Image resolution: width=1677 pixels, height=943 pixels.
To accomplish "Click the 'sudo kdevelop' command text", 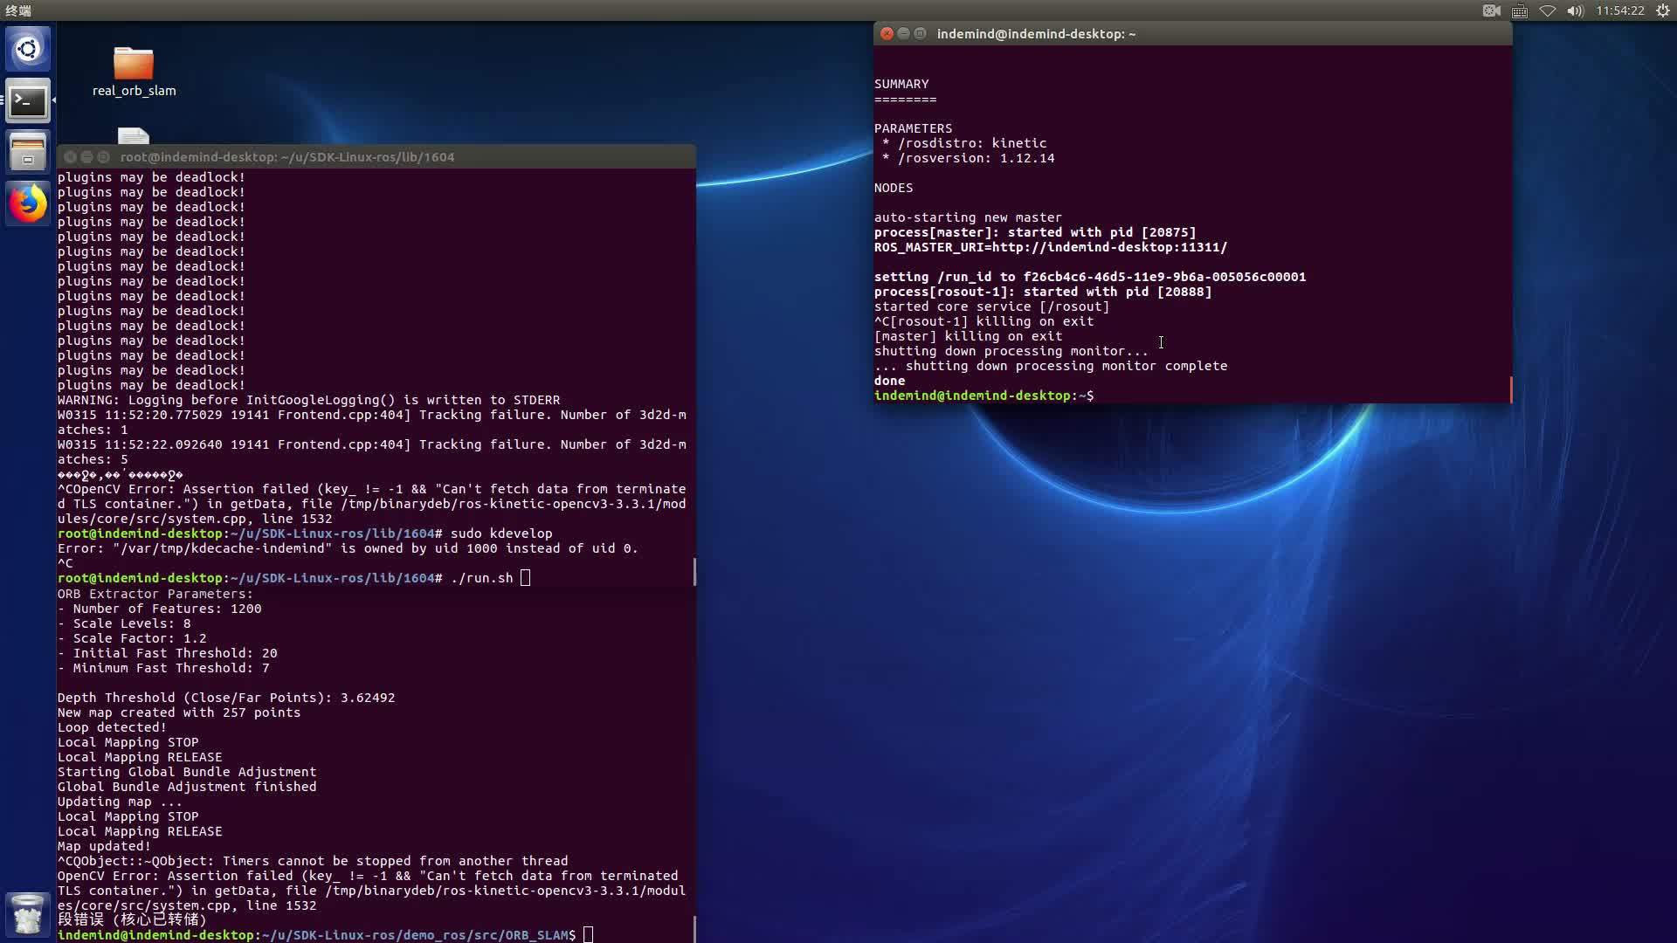I will [x=501, y=533].
